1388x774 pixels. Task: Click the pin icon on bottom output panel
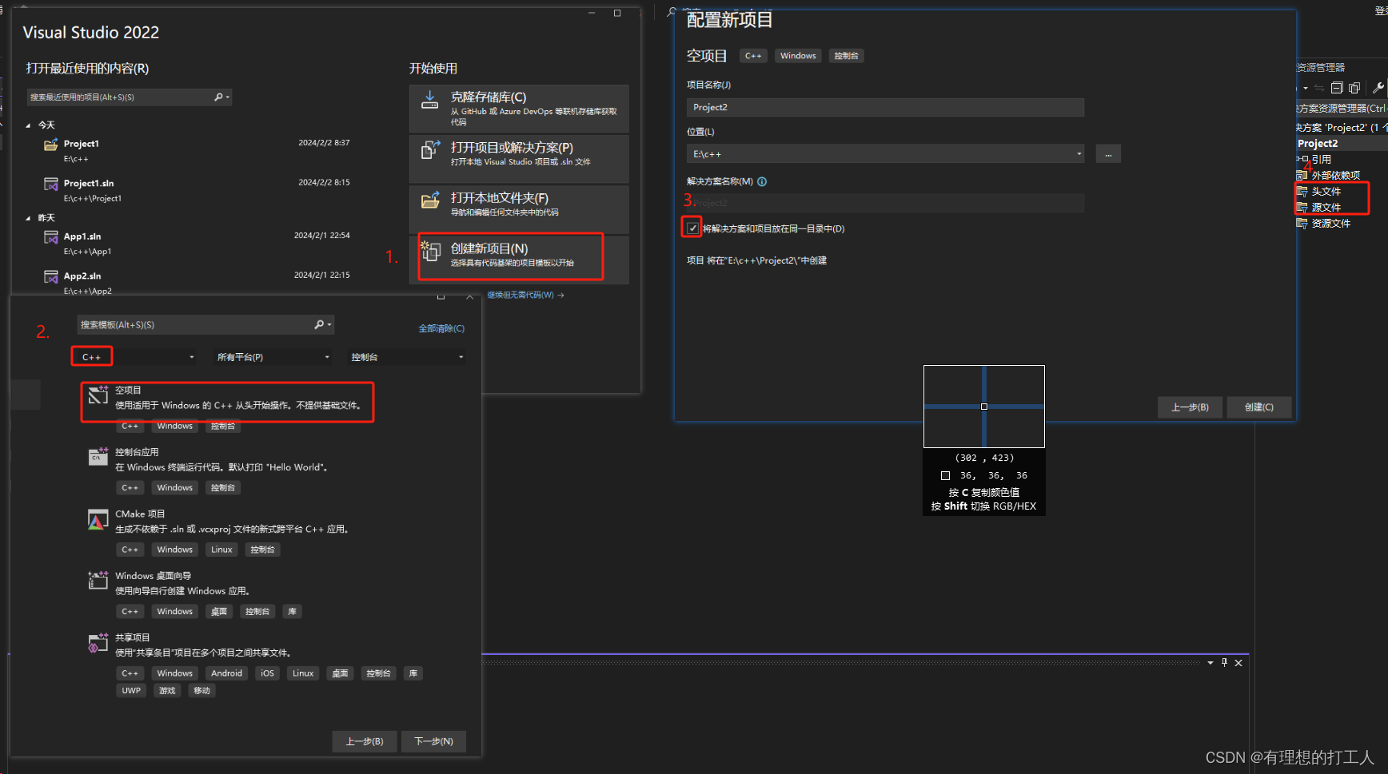(1224, 662)
